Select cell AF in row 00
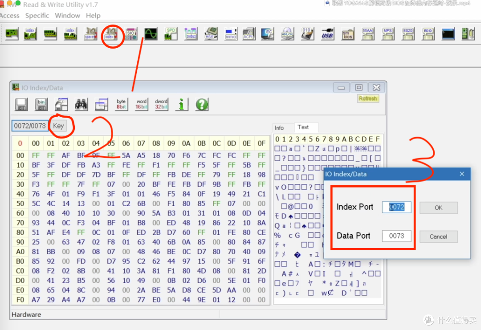 (65, 155)
